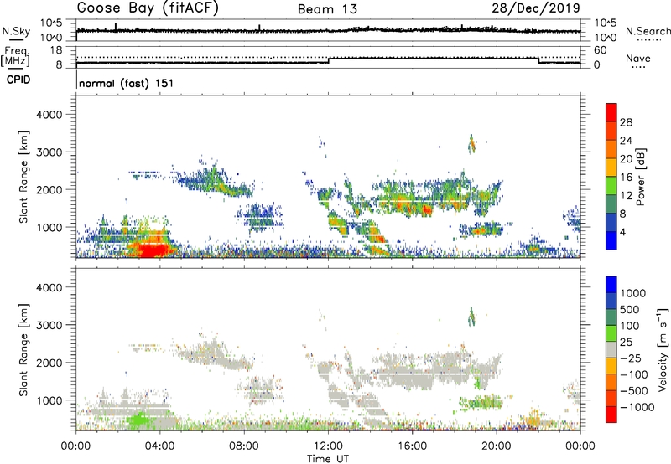
Task: Click the '18' frequency axis label
Action: point(56,50)
